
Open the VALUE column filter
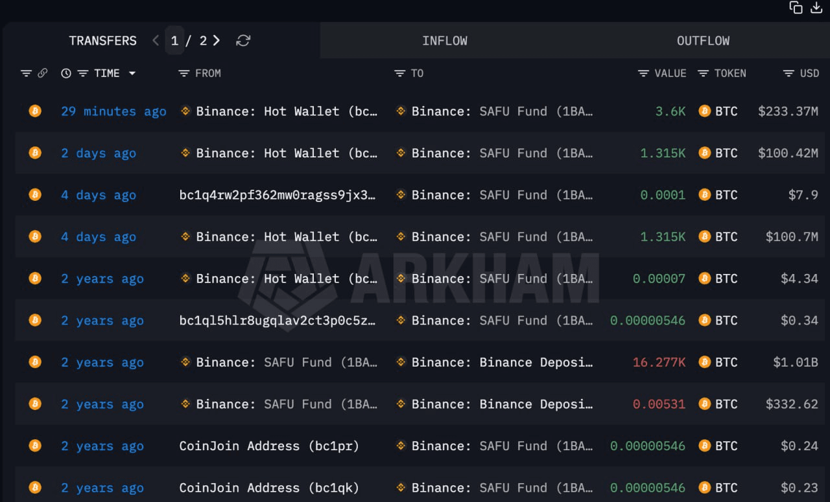(643, 73)
